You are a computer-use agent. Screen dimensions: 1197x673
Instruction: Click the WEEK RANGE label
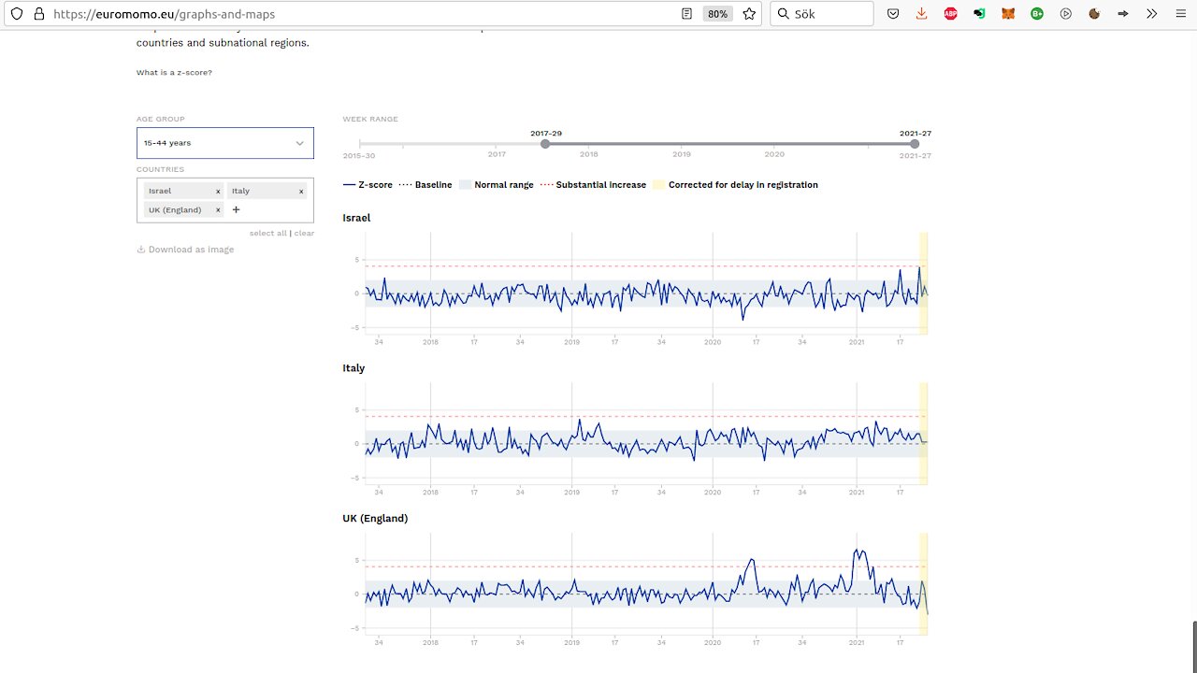pyautogui.click(x=370, y=120)
